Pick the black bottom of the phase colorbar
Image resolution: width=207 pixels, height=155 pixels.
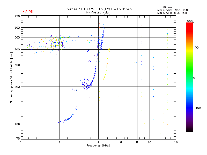coord(189,130)
